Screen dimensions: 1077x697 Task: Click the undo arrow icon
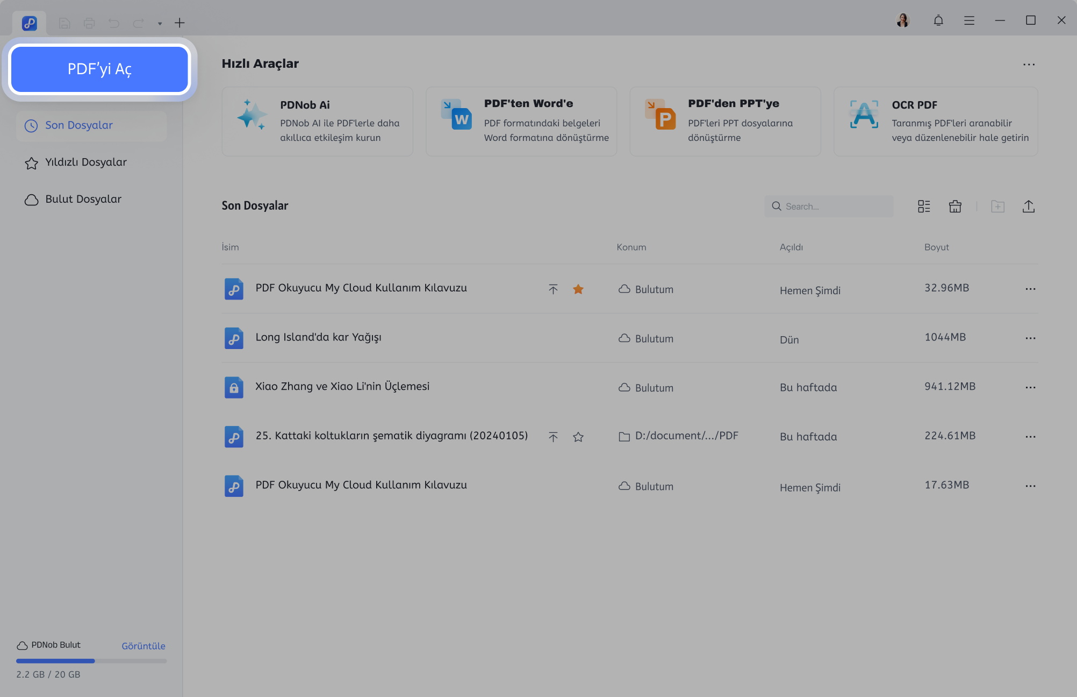114,23
